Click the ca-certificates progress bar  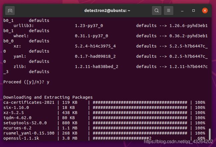click(140, 102)
